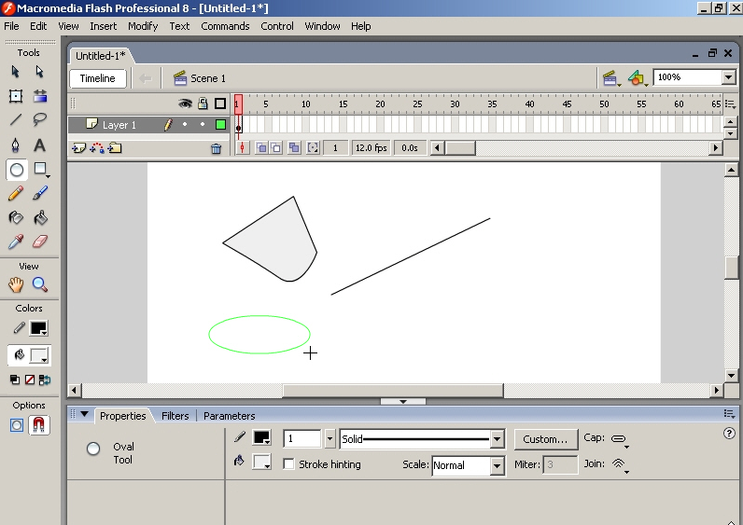The image size is (743, 525).
Task: Select the Brush tool
Action: (40, 193)
